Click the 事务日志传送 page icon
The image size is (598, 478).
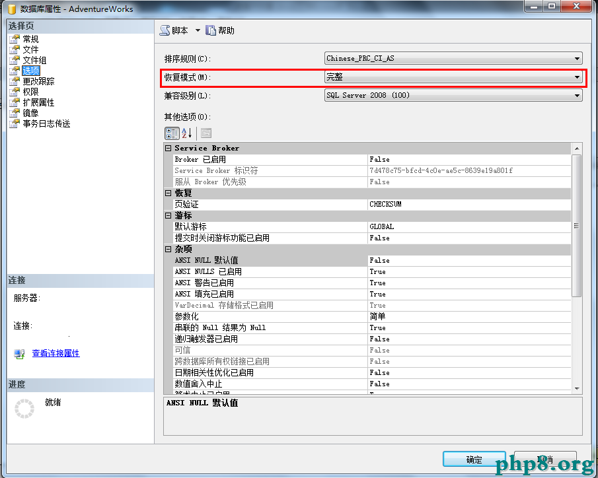pyautogui.click(x=15, y=123)
